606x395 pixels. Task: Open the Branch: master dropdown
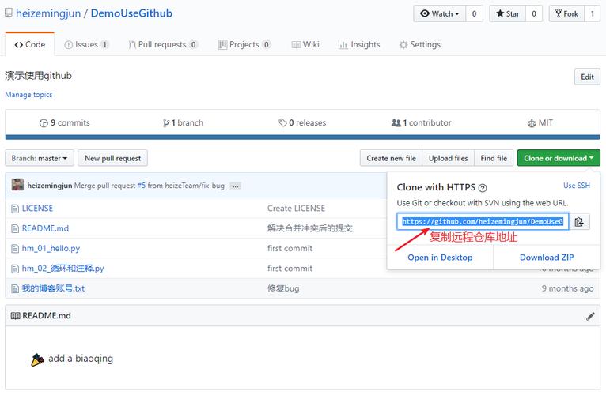tap(40, 158)
